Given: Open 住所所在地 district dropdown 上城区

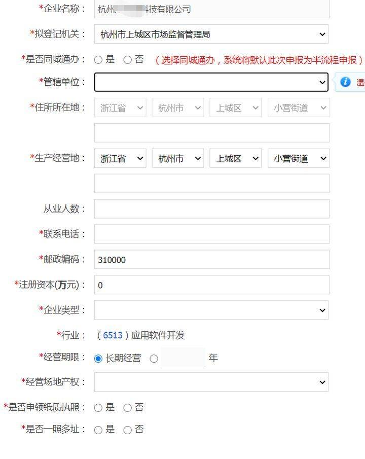Looking at the screenshot, I should click(236, 108).
